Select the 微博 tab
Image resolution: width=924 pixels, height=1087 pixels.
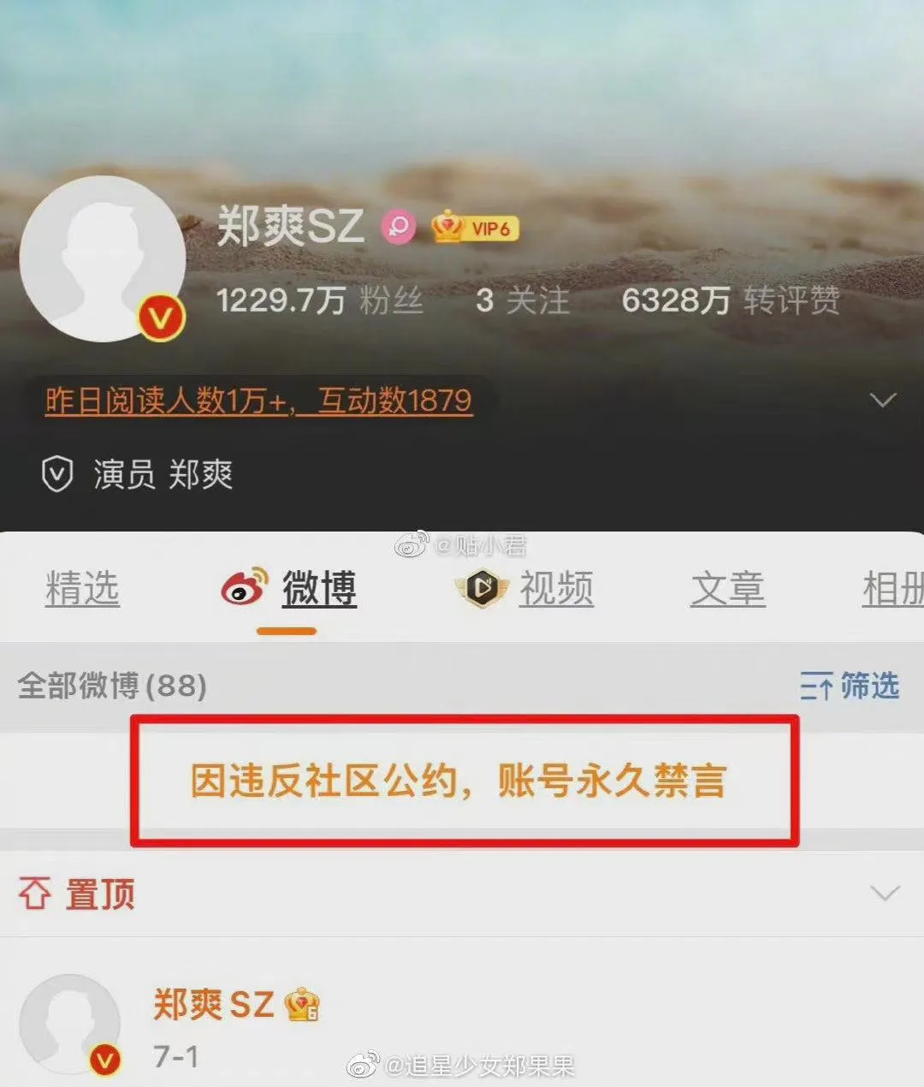tap(319, 589)
